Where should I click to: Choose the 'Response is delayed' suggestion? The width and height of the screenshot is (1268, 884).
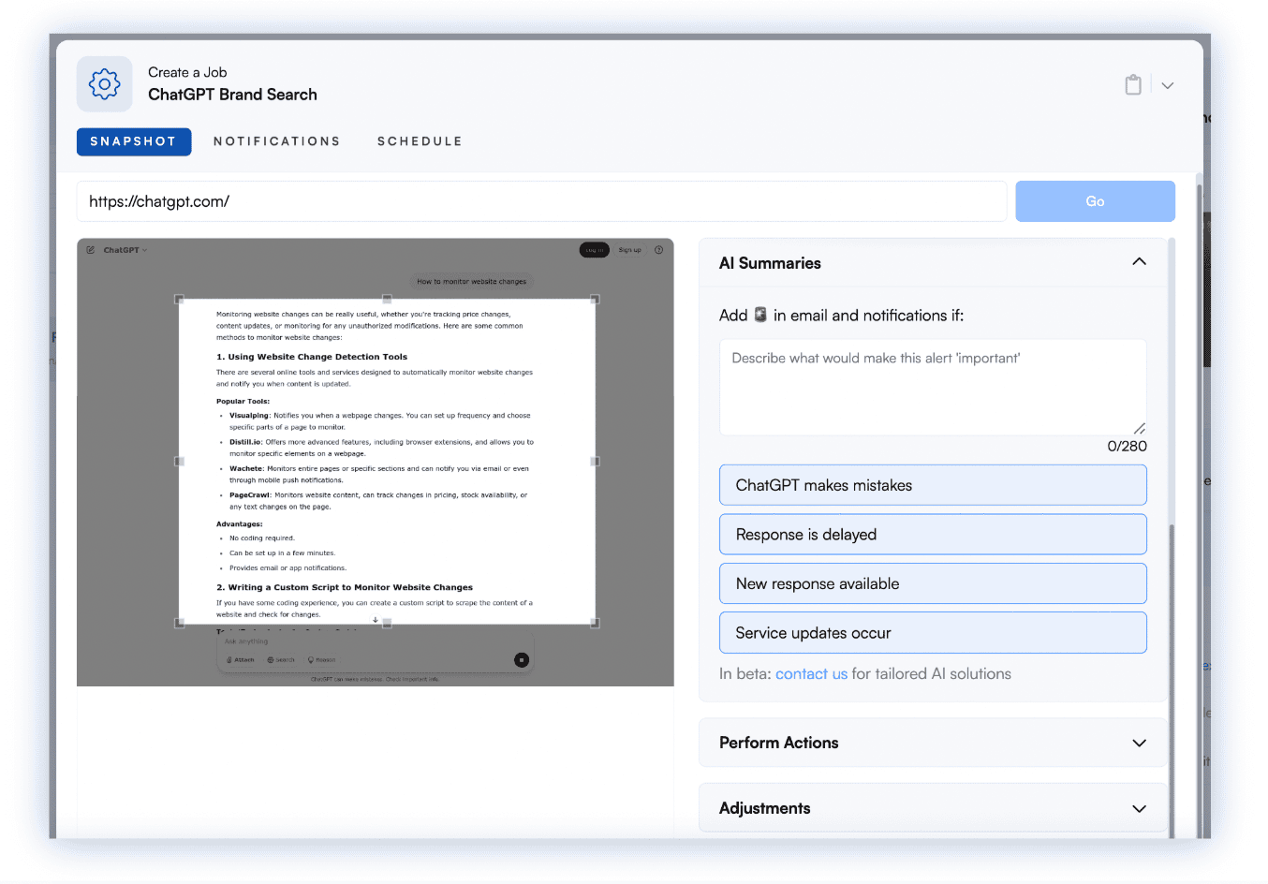click(x=933, y=535)
